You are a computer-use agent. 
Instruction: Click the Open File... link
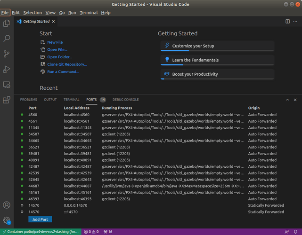(57, 49)
